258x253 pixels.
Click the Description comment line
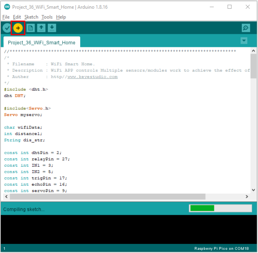coord(128,70)
